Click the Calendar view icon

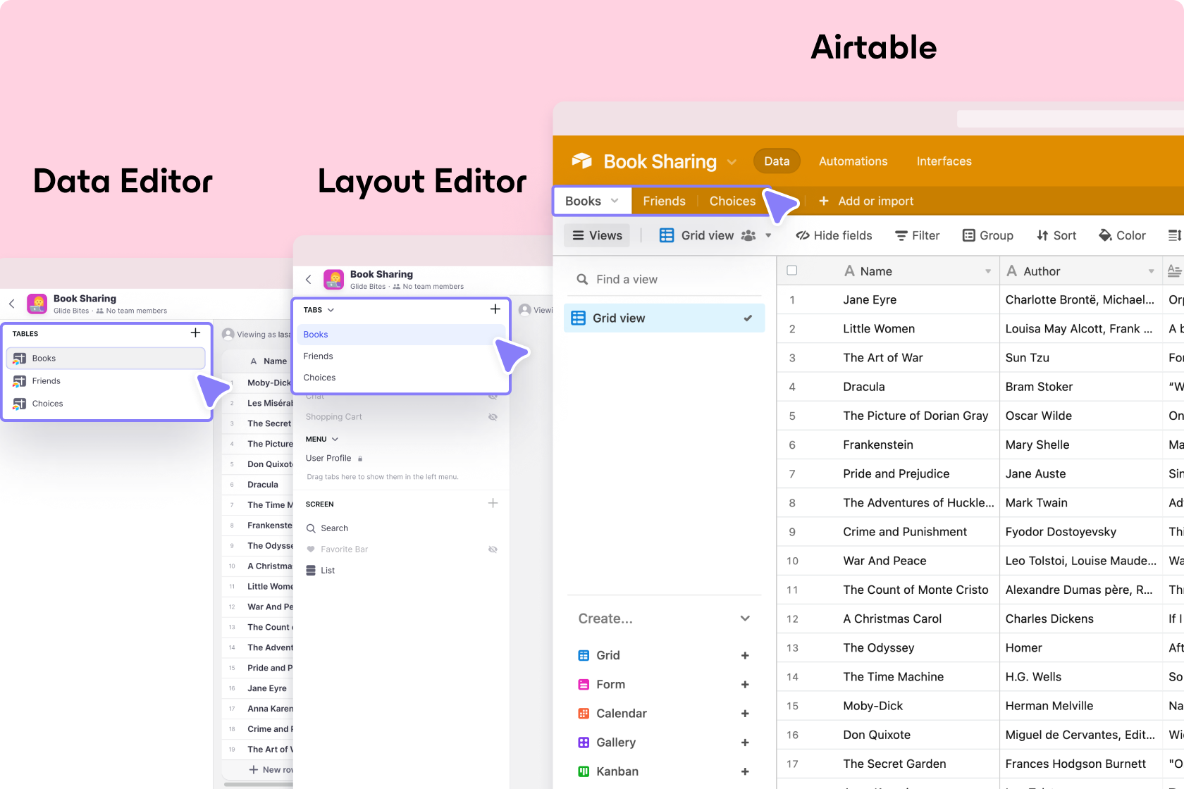[583, 713]
